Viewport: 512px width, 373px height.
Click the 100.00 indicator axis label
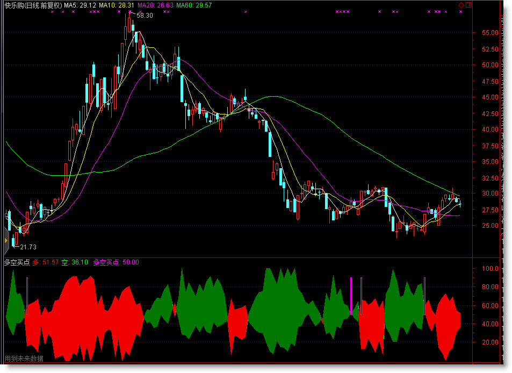[x=491, y=269]
